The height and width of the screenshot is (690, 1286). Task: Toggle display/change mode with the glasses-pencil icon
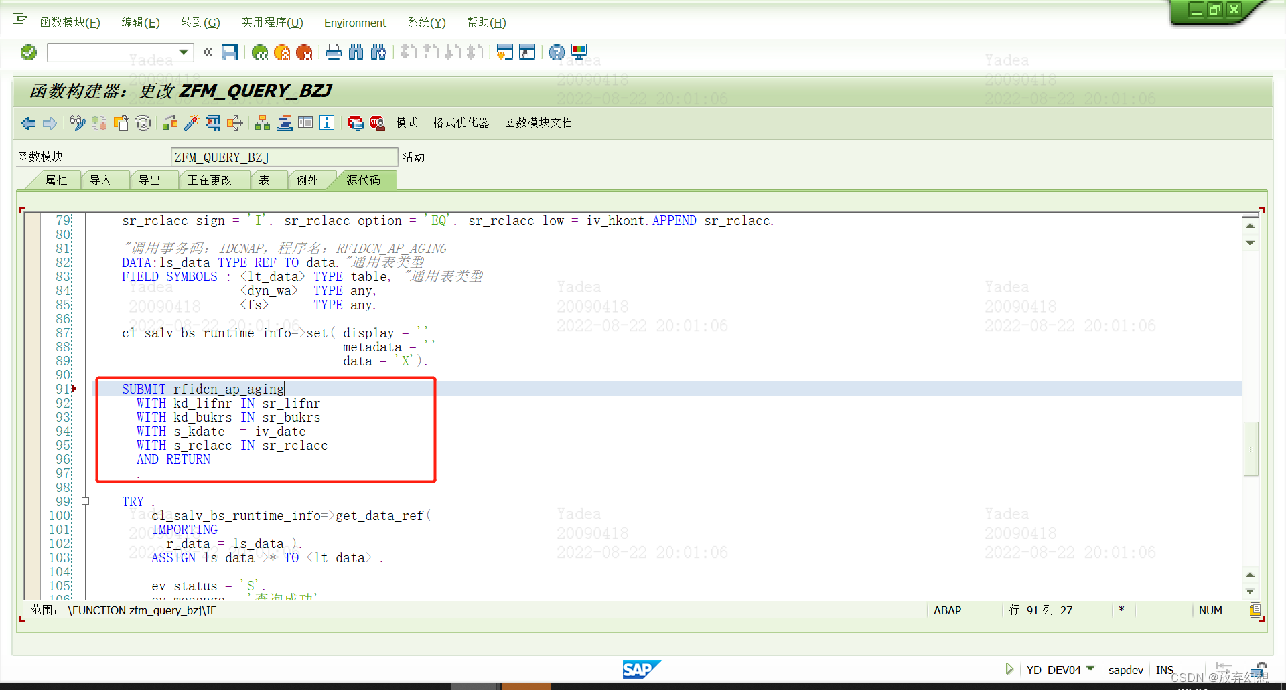point(78,123)
